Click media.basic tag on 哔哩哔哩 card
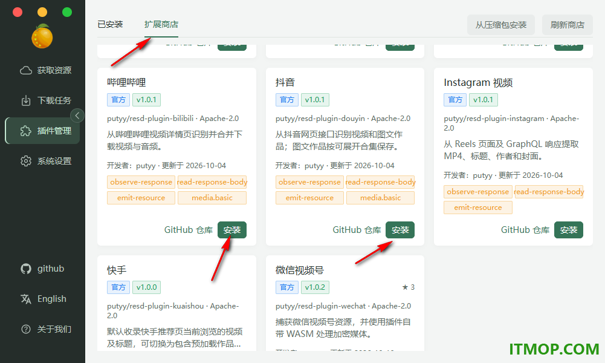The width and height of the screenshot is (605, 363). point(212,198)
